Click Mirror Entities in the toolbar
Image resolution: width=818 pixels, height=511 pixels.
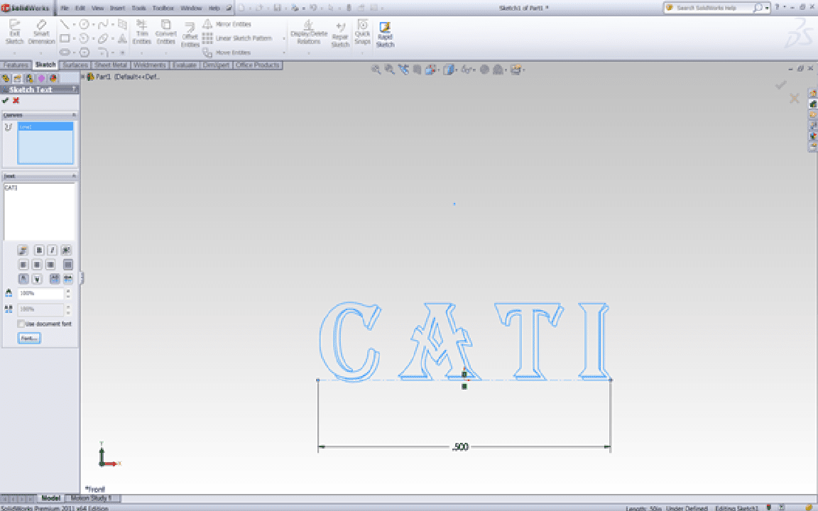(x=233, y=24)
